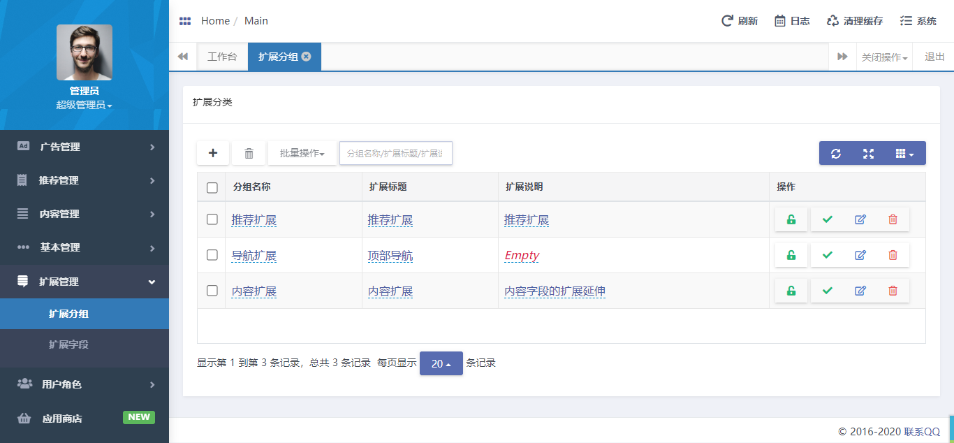Click the green checkmark icon in 内容扩展 row

coord(828,291)
